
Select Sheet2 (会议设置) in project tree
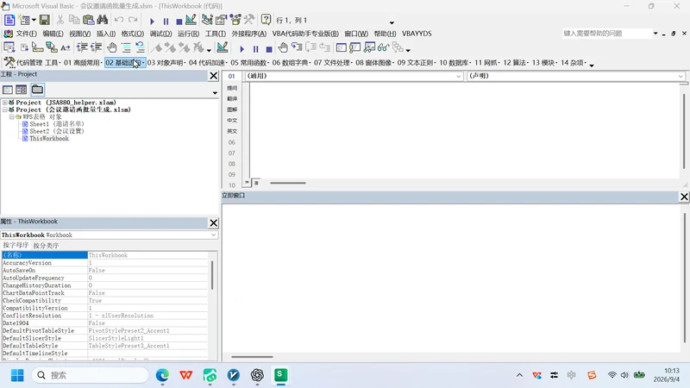56,131
